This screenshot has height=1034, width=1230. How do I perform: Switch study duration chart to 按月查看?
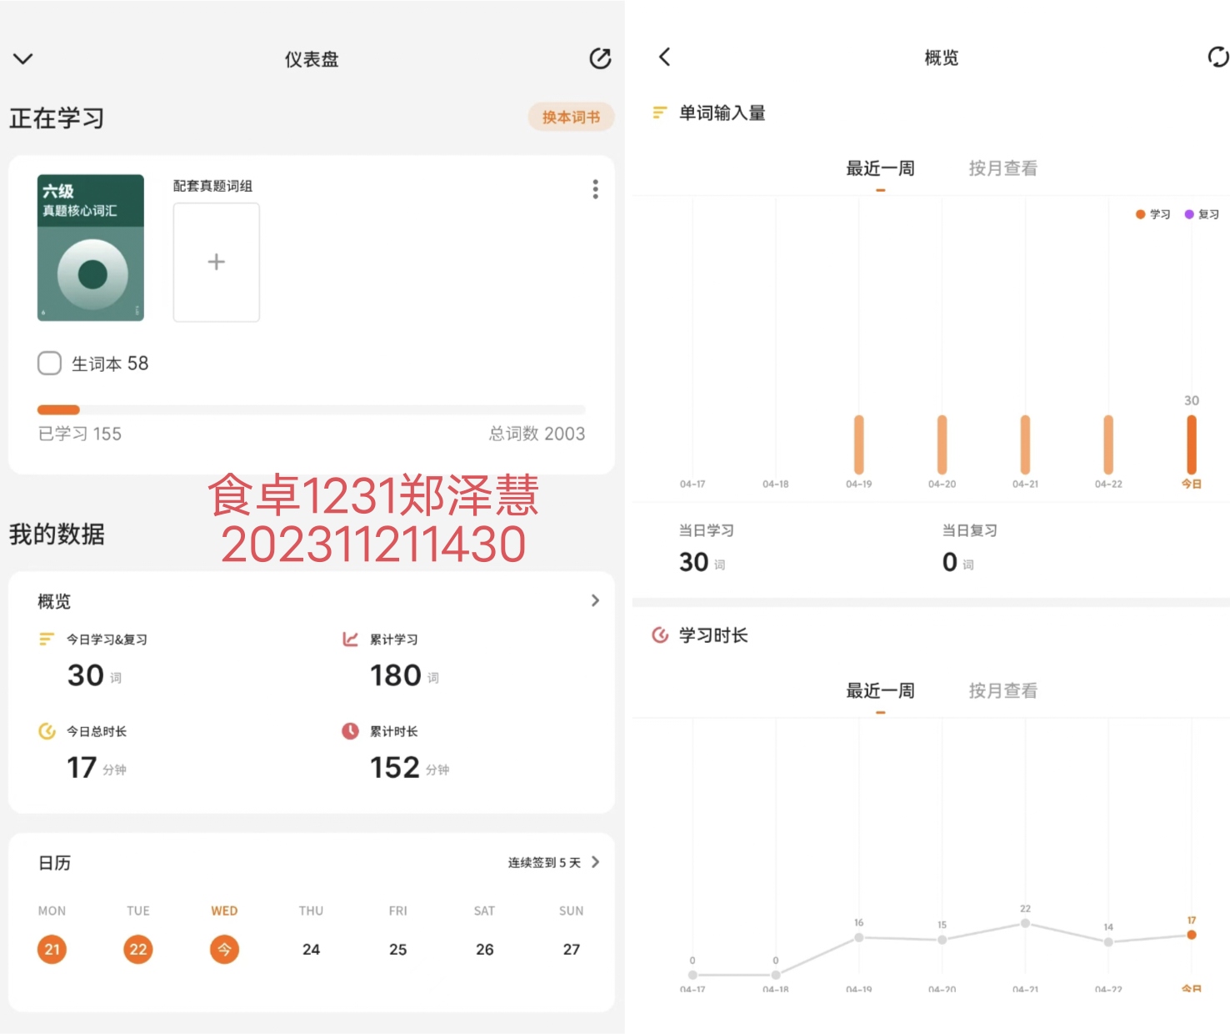pyautogui.click(x=1002, y=690)
